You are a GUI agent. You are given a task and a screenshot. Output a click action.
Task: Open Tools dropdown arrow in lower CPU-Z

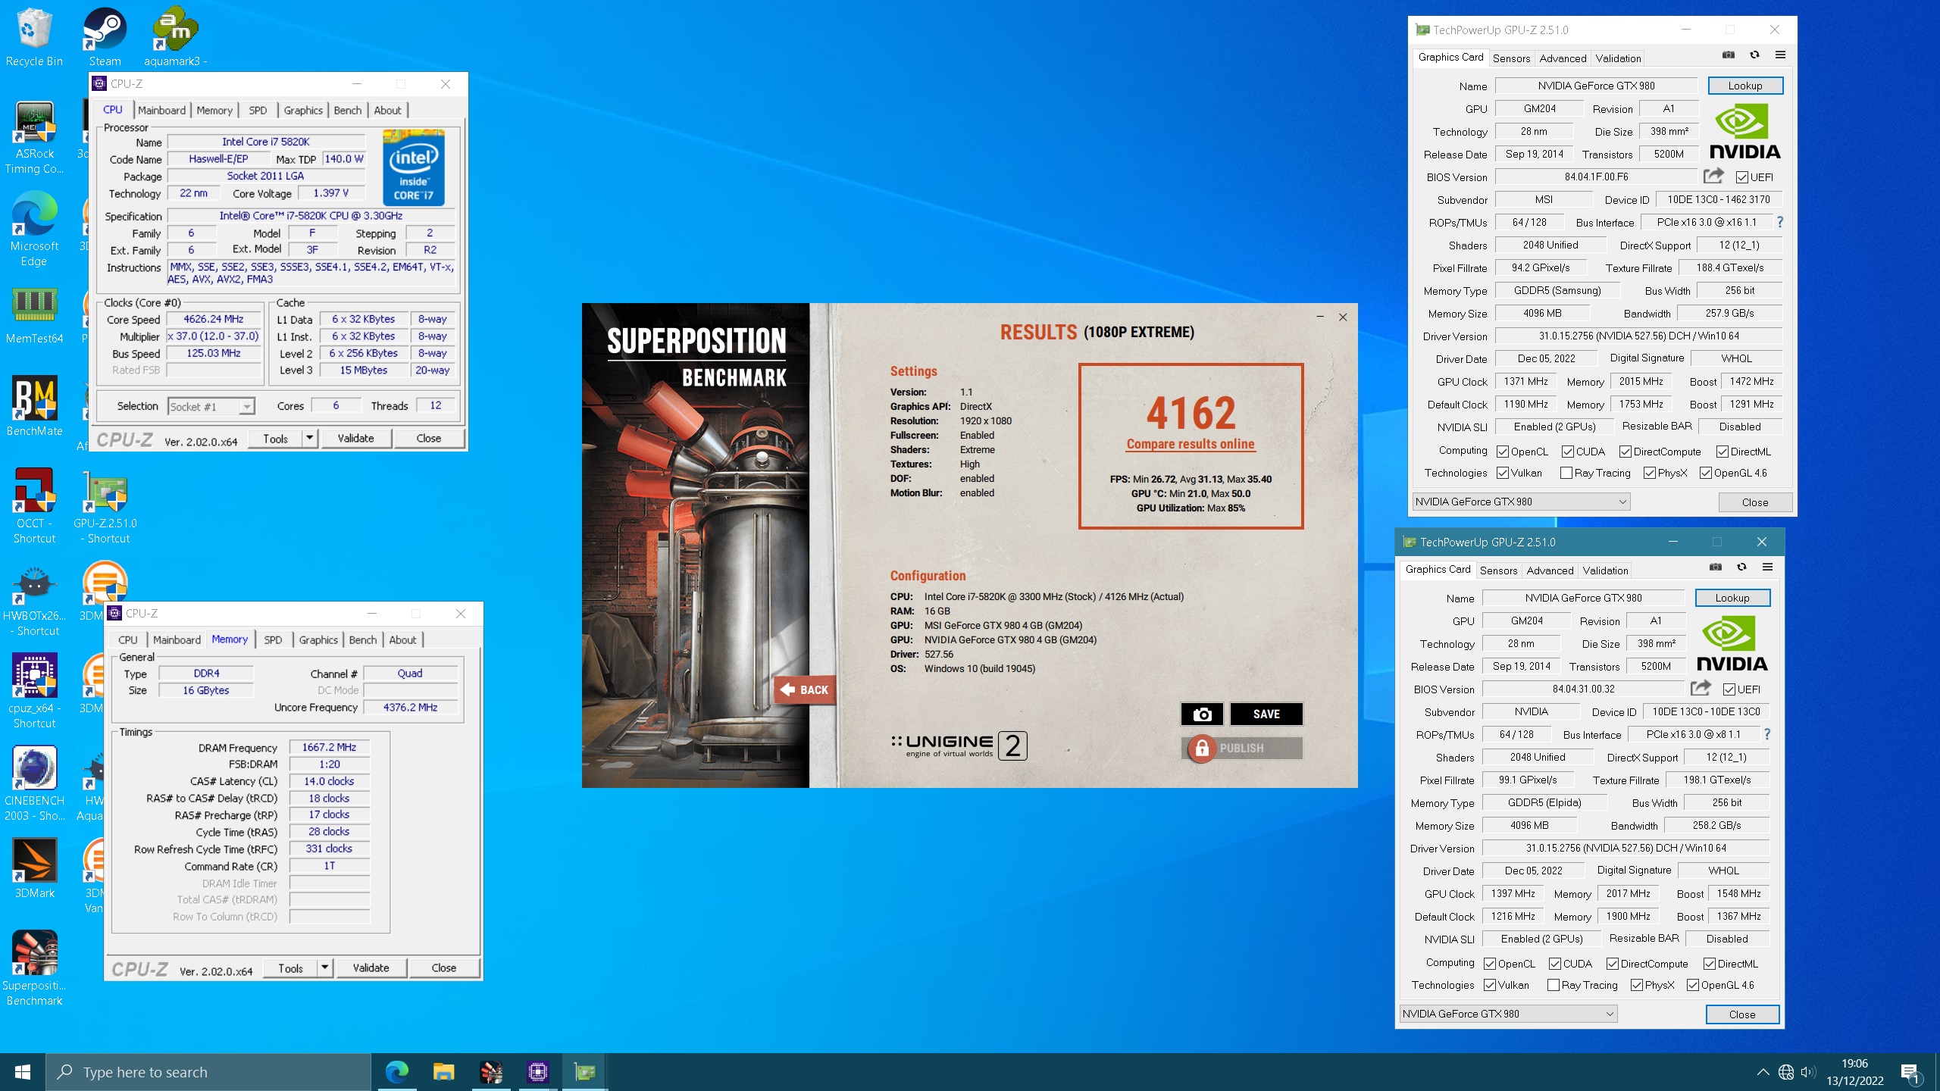[x=324, y=968]
